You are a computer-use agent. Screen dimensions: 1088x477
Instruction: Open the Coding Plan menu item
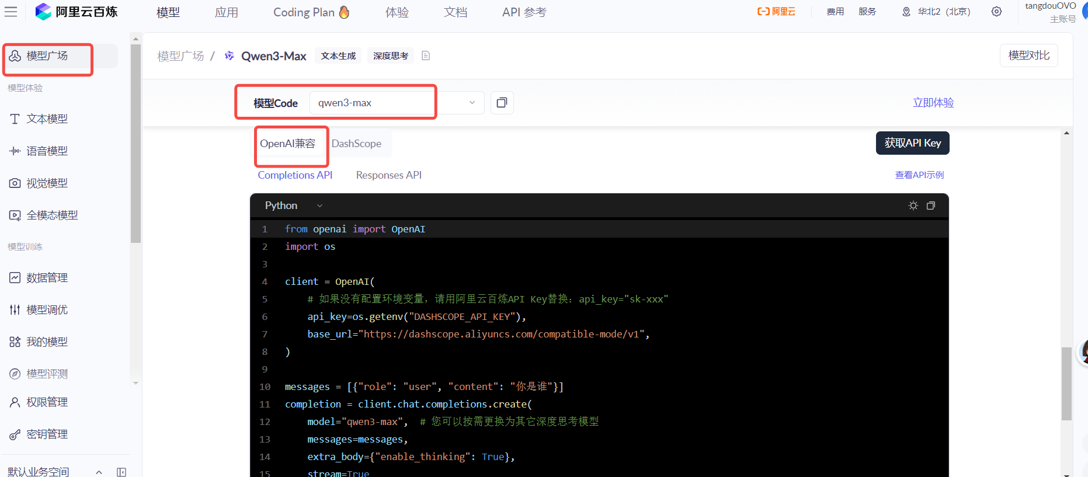click(x=311, y=12)
